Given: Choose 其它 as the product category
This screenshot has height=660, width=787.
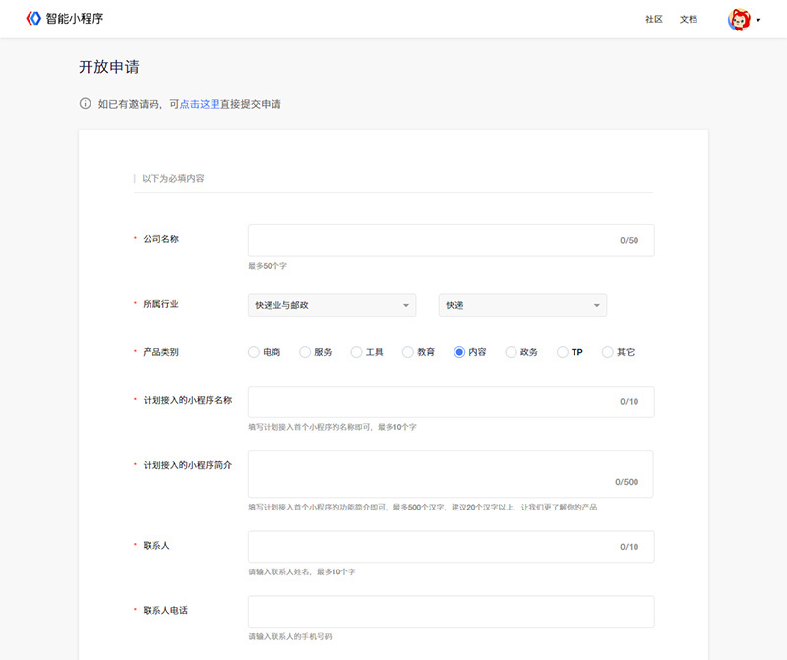Looking at the screenshot, I should click(607, 352).
